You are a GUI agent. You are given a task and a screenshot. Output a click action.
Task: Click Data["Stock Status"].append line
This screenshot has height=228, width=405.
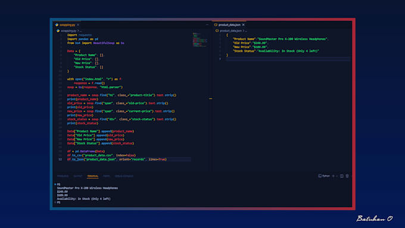point(101,143)
